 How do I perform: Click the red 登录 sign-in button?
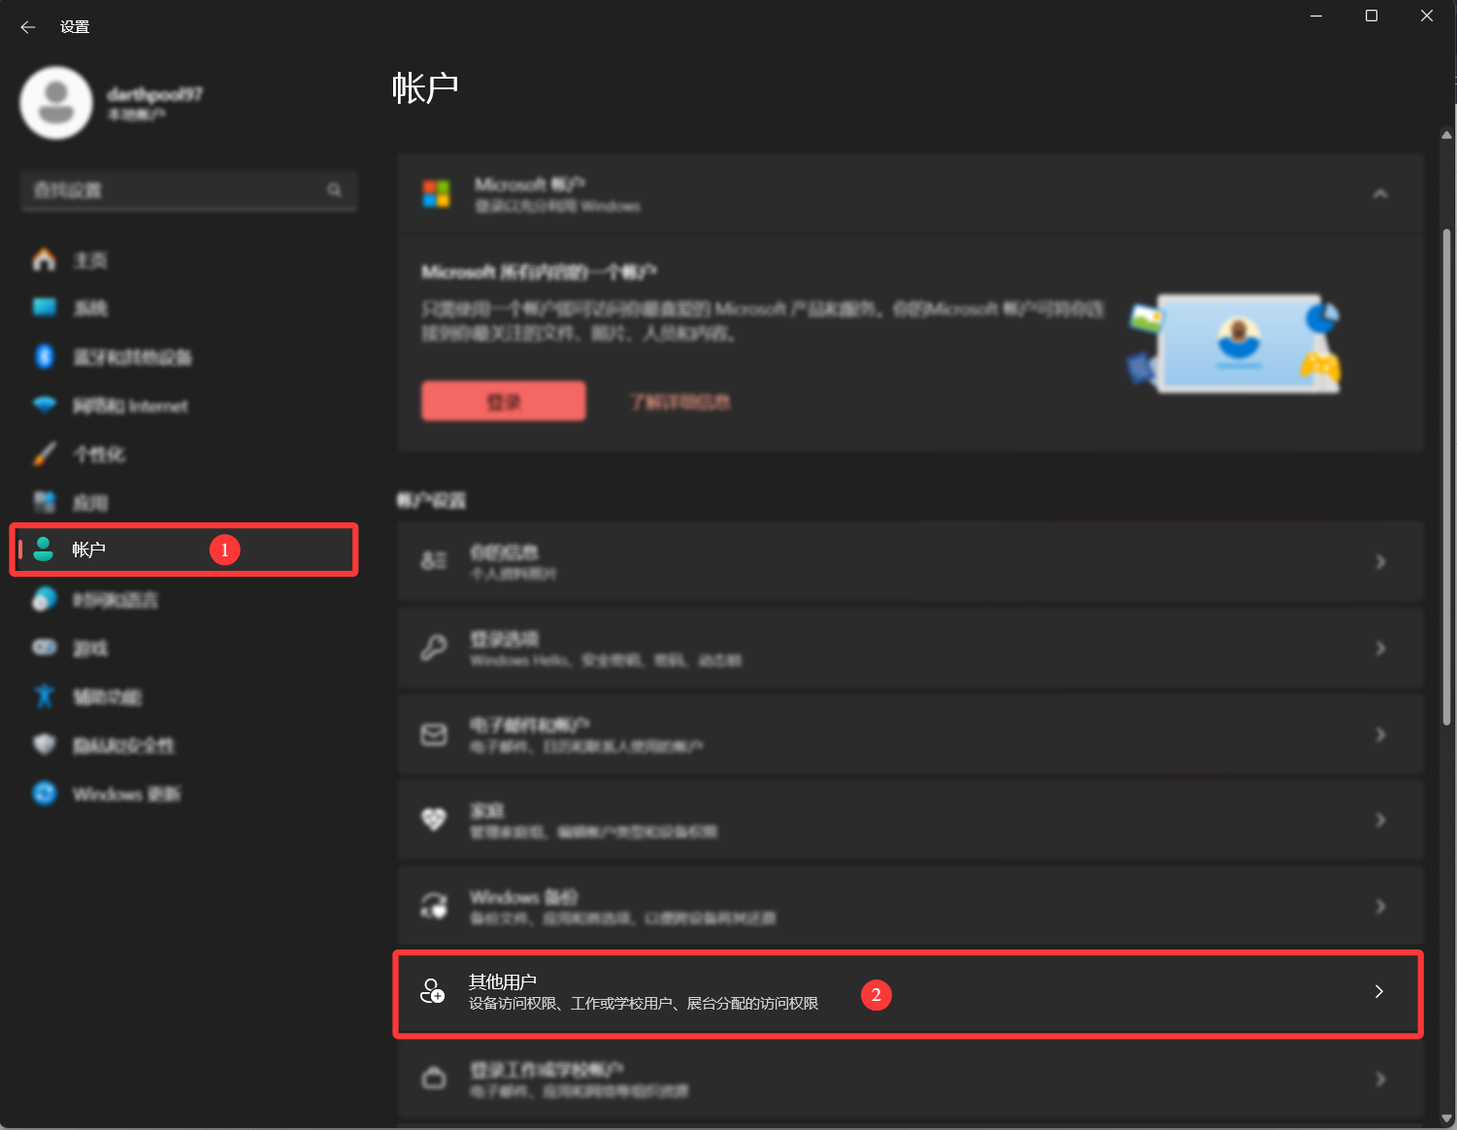(503, 401)
